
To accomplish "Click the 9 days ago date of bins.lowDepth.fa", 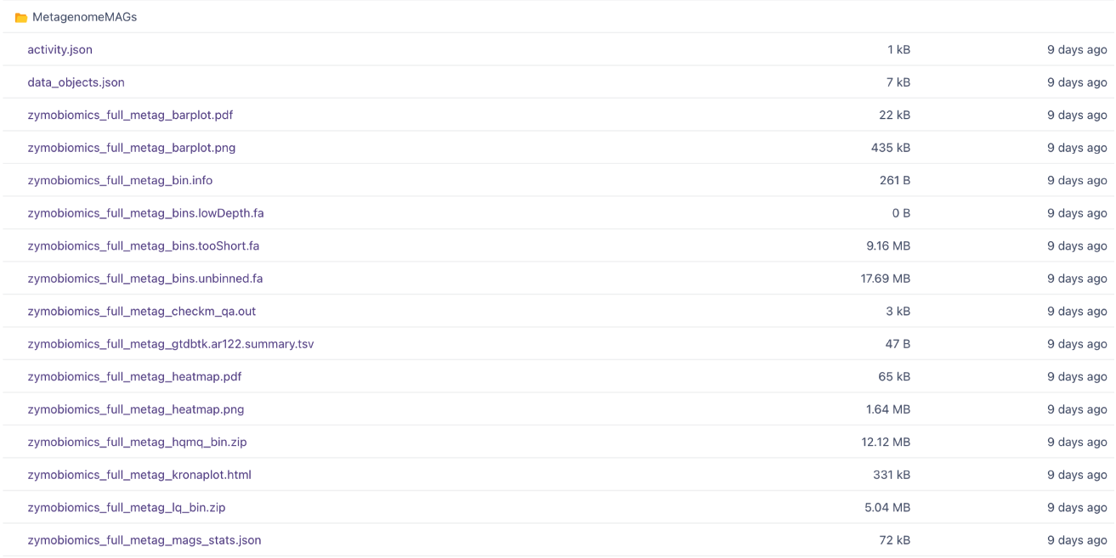I will pyautogui.click(x=1077, y=213).
